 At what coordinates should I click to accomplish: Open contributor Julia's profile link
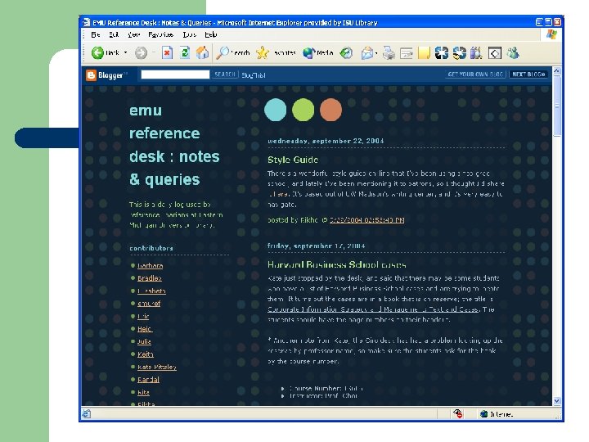pyautogui.click(x=144, y=341)
